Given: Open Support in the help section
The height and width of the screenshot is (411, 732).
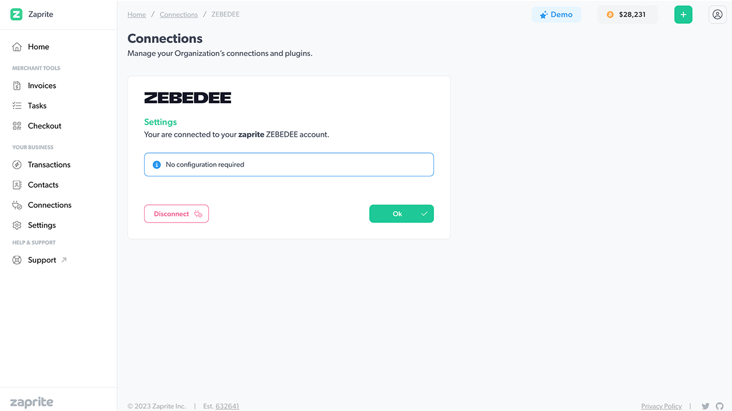Looking at the screenshot, I should 42,260.
